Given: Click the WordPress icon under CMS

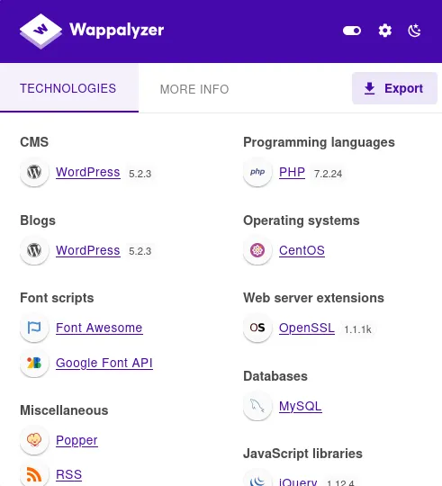Looking at the screenshot, I should (34, 172).
